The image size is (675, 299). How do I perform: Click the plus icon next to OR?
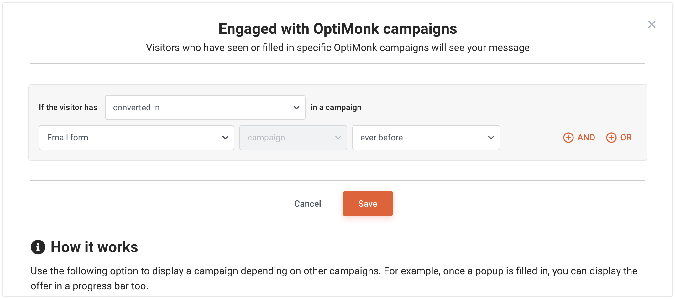(611, 138)
